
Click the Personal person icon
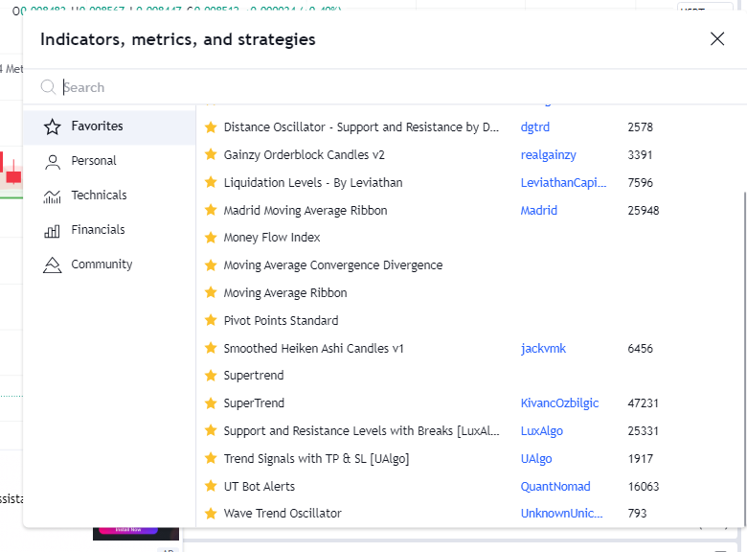tap(53, 162)
